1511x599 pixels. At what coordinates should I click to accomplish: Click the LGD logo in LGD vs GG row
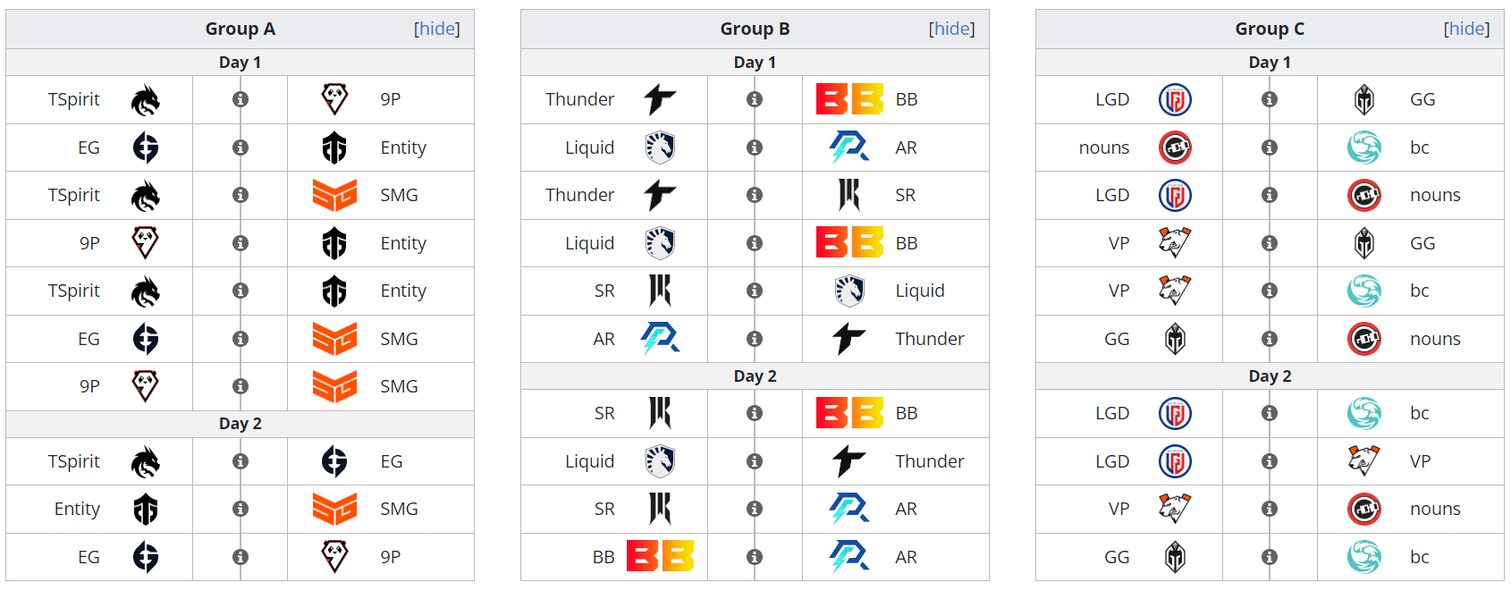click(x=1175, y=99)
